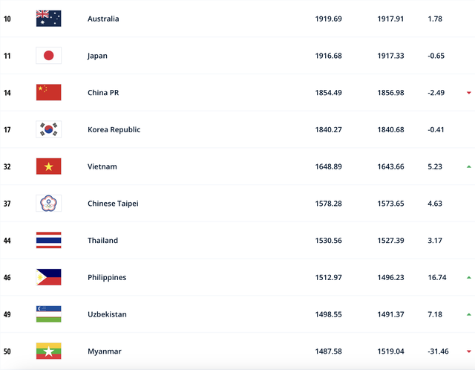Click the red down arrow for China PR
This screenshot has height=370, width=475.
[x=469, y=93]
